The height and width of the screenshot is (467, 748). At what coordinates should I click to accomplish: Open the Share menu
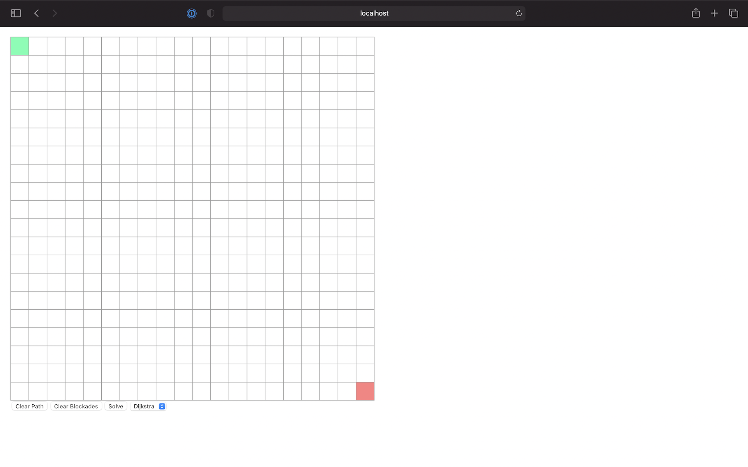tap(696, 13)
